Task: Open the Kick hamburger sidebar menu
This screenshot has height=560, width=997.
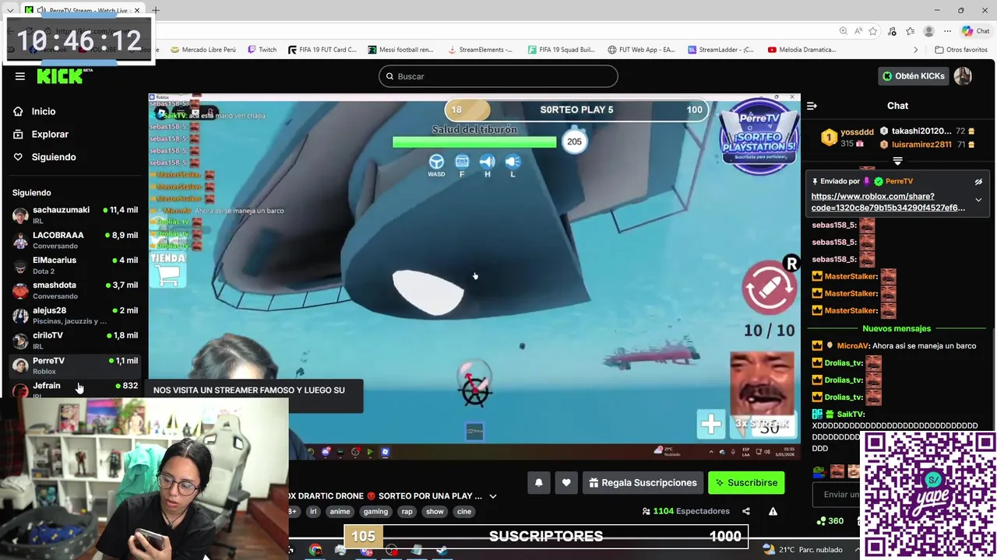Action: point(20,76)
